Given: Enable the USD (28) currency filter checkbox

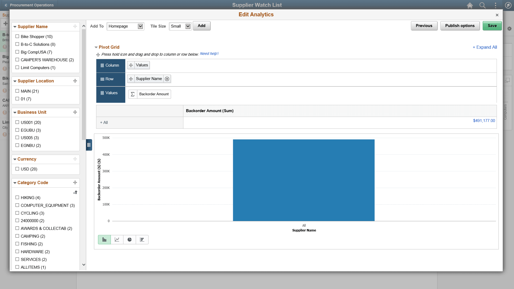Looking at the screenshot, I should click(x=18, y=169).
